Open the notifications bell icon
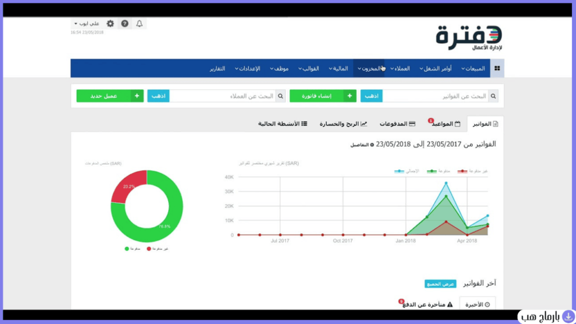Image resolution: width=576 pixels, height=324 pixels. [x=139, y=24]
